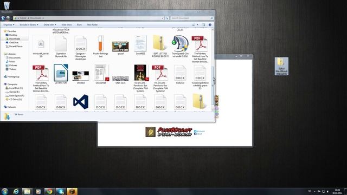Viewport: 347px width, 195px height.
Task: Select the Vurderingskriterie DOCX file
Action: [x=200, y=77]
